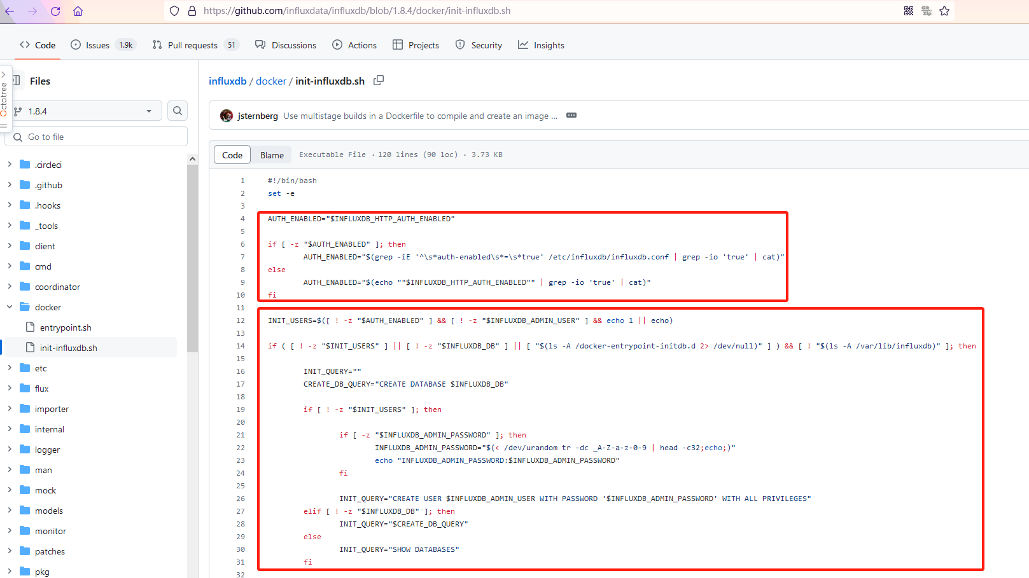
Task: Expand the .hooks folder chevron
Action: (x=10, y=205)
